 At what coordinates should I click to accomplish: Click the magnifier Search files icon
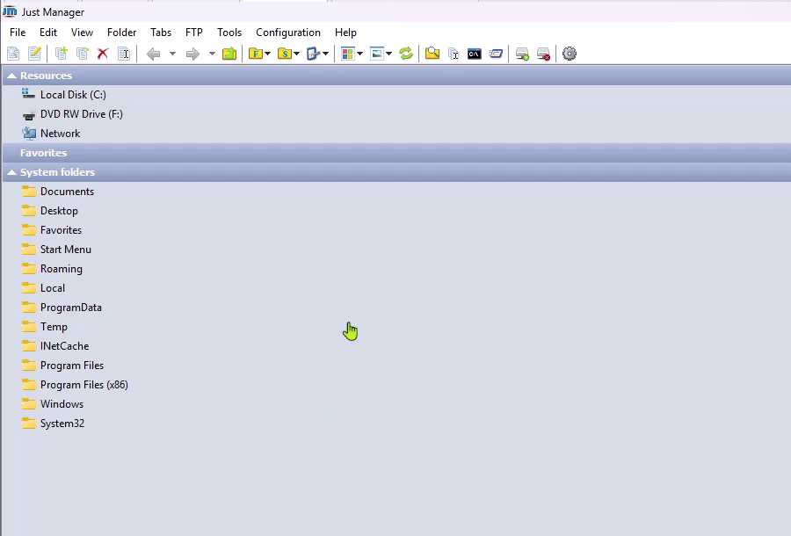432,54
